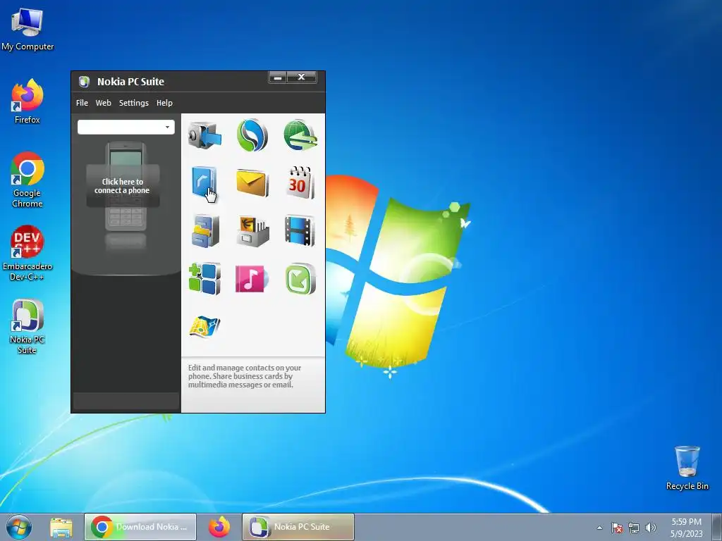Click Nokia PC Suite title bar logo
Image resolution: width=722 pixels, height=541 pixels.
(84, 82)
